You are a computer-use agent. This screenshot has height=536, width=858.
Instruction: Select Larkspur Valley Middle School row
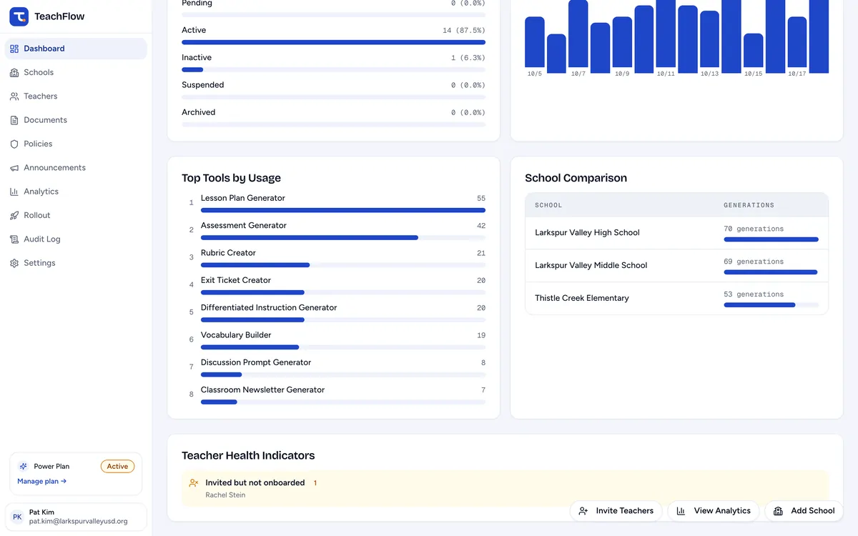pyautogui.click(x=676, y=266)
